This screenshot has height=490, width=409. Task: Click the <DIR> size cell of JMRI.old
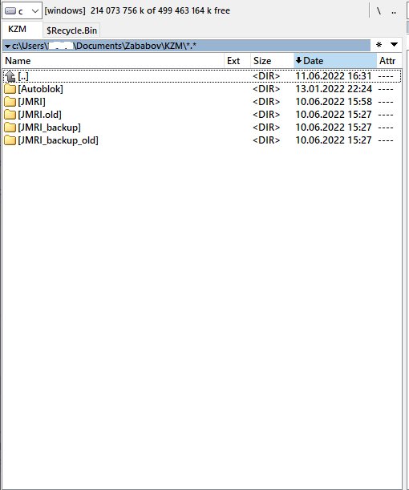[266, 115]
